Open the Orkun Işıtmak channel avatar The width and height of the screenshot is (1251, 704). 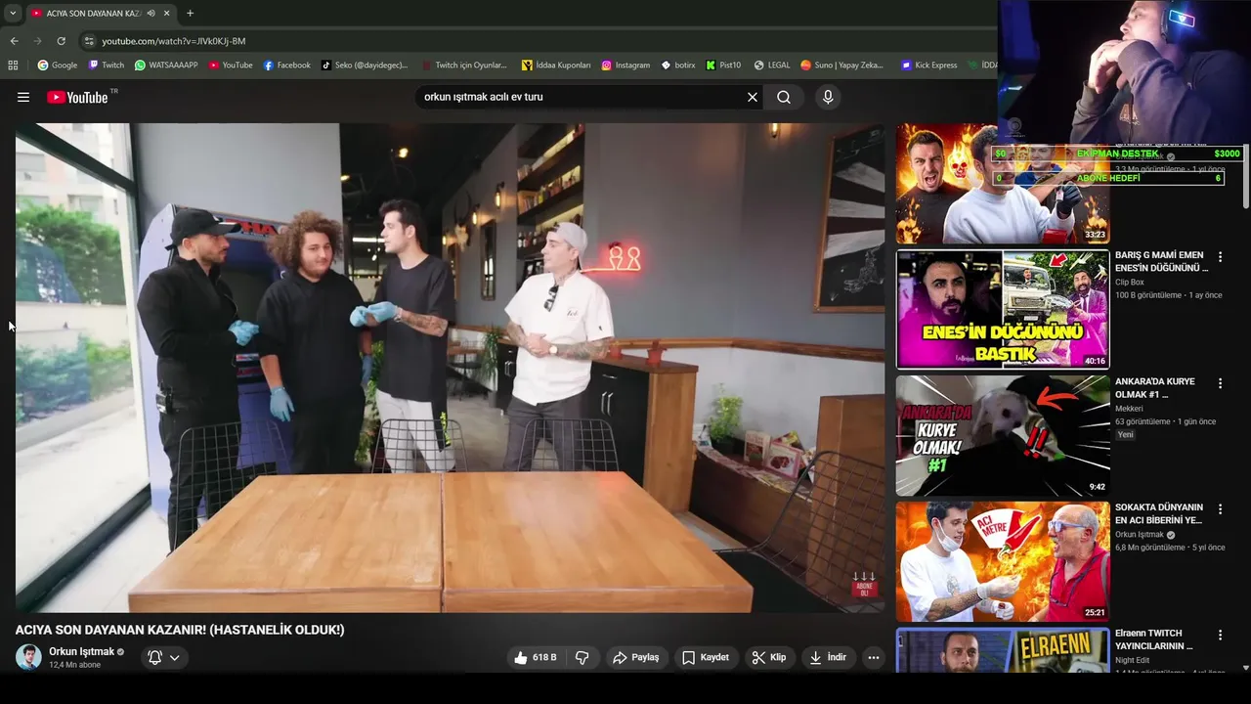28,657
